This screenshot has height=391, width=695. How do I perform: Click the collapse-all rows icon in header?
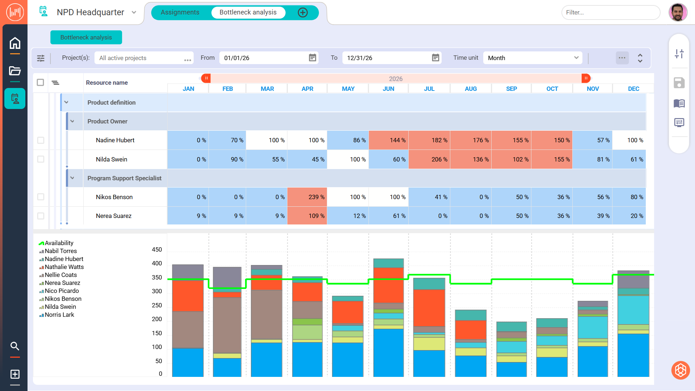(x=55, y=83)
